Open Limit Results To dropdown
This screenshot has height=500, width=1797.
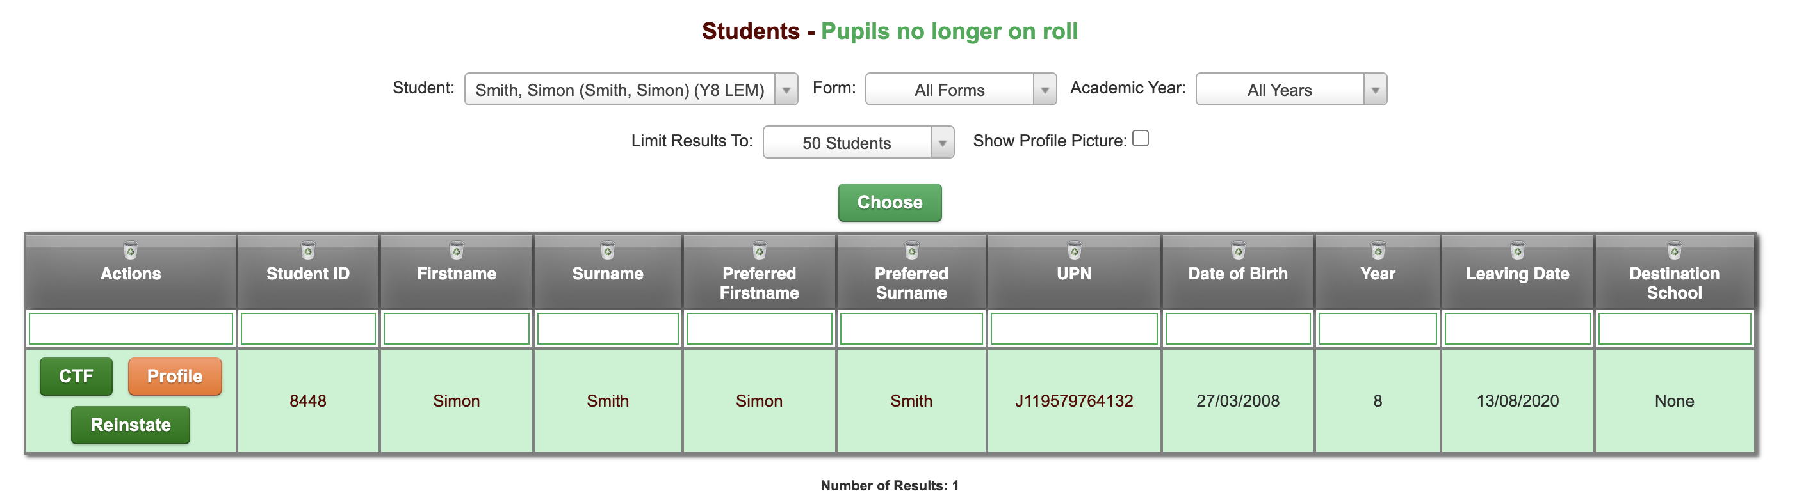point(858,142)
